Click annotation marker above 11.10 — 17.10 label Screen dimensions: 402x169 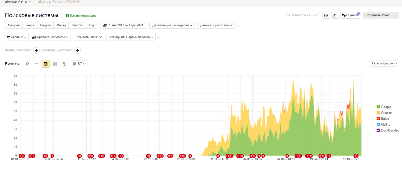[x=355, y=156]
